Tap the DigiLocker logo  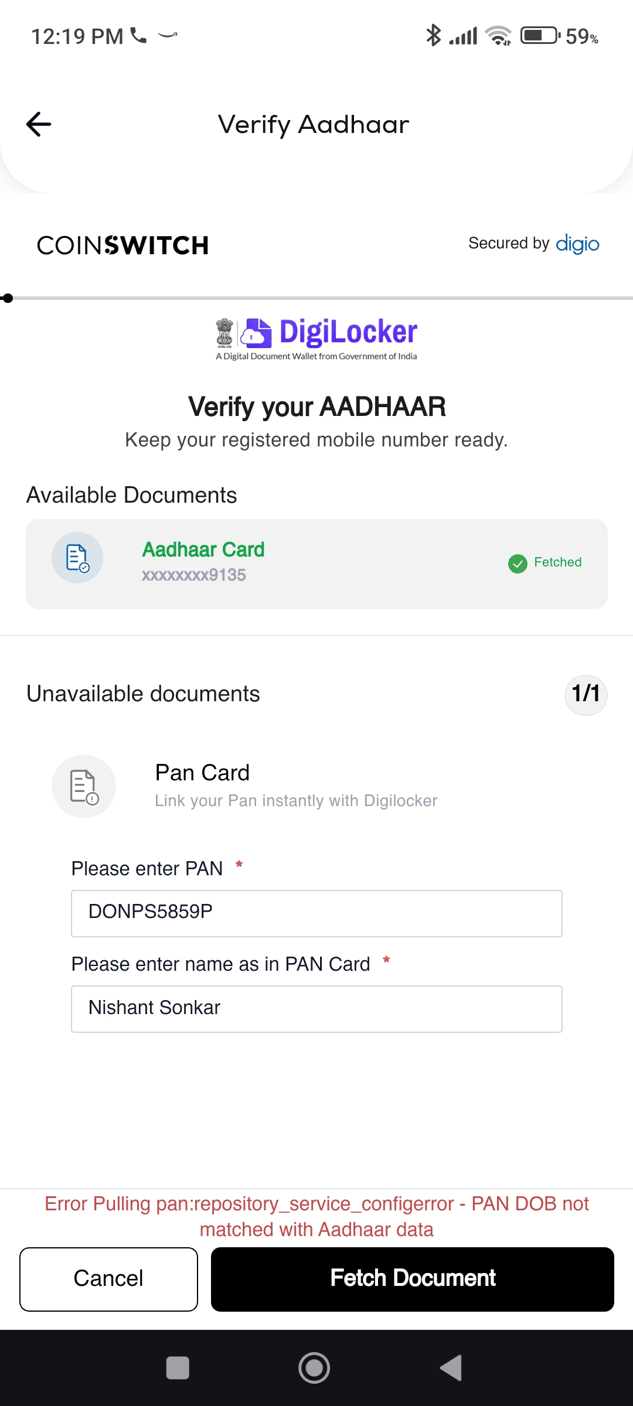click(316, 339)
